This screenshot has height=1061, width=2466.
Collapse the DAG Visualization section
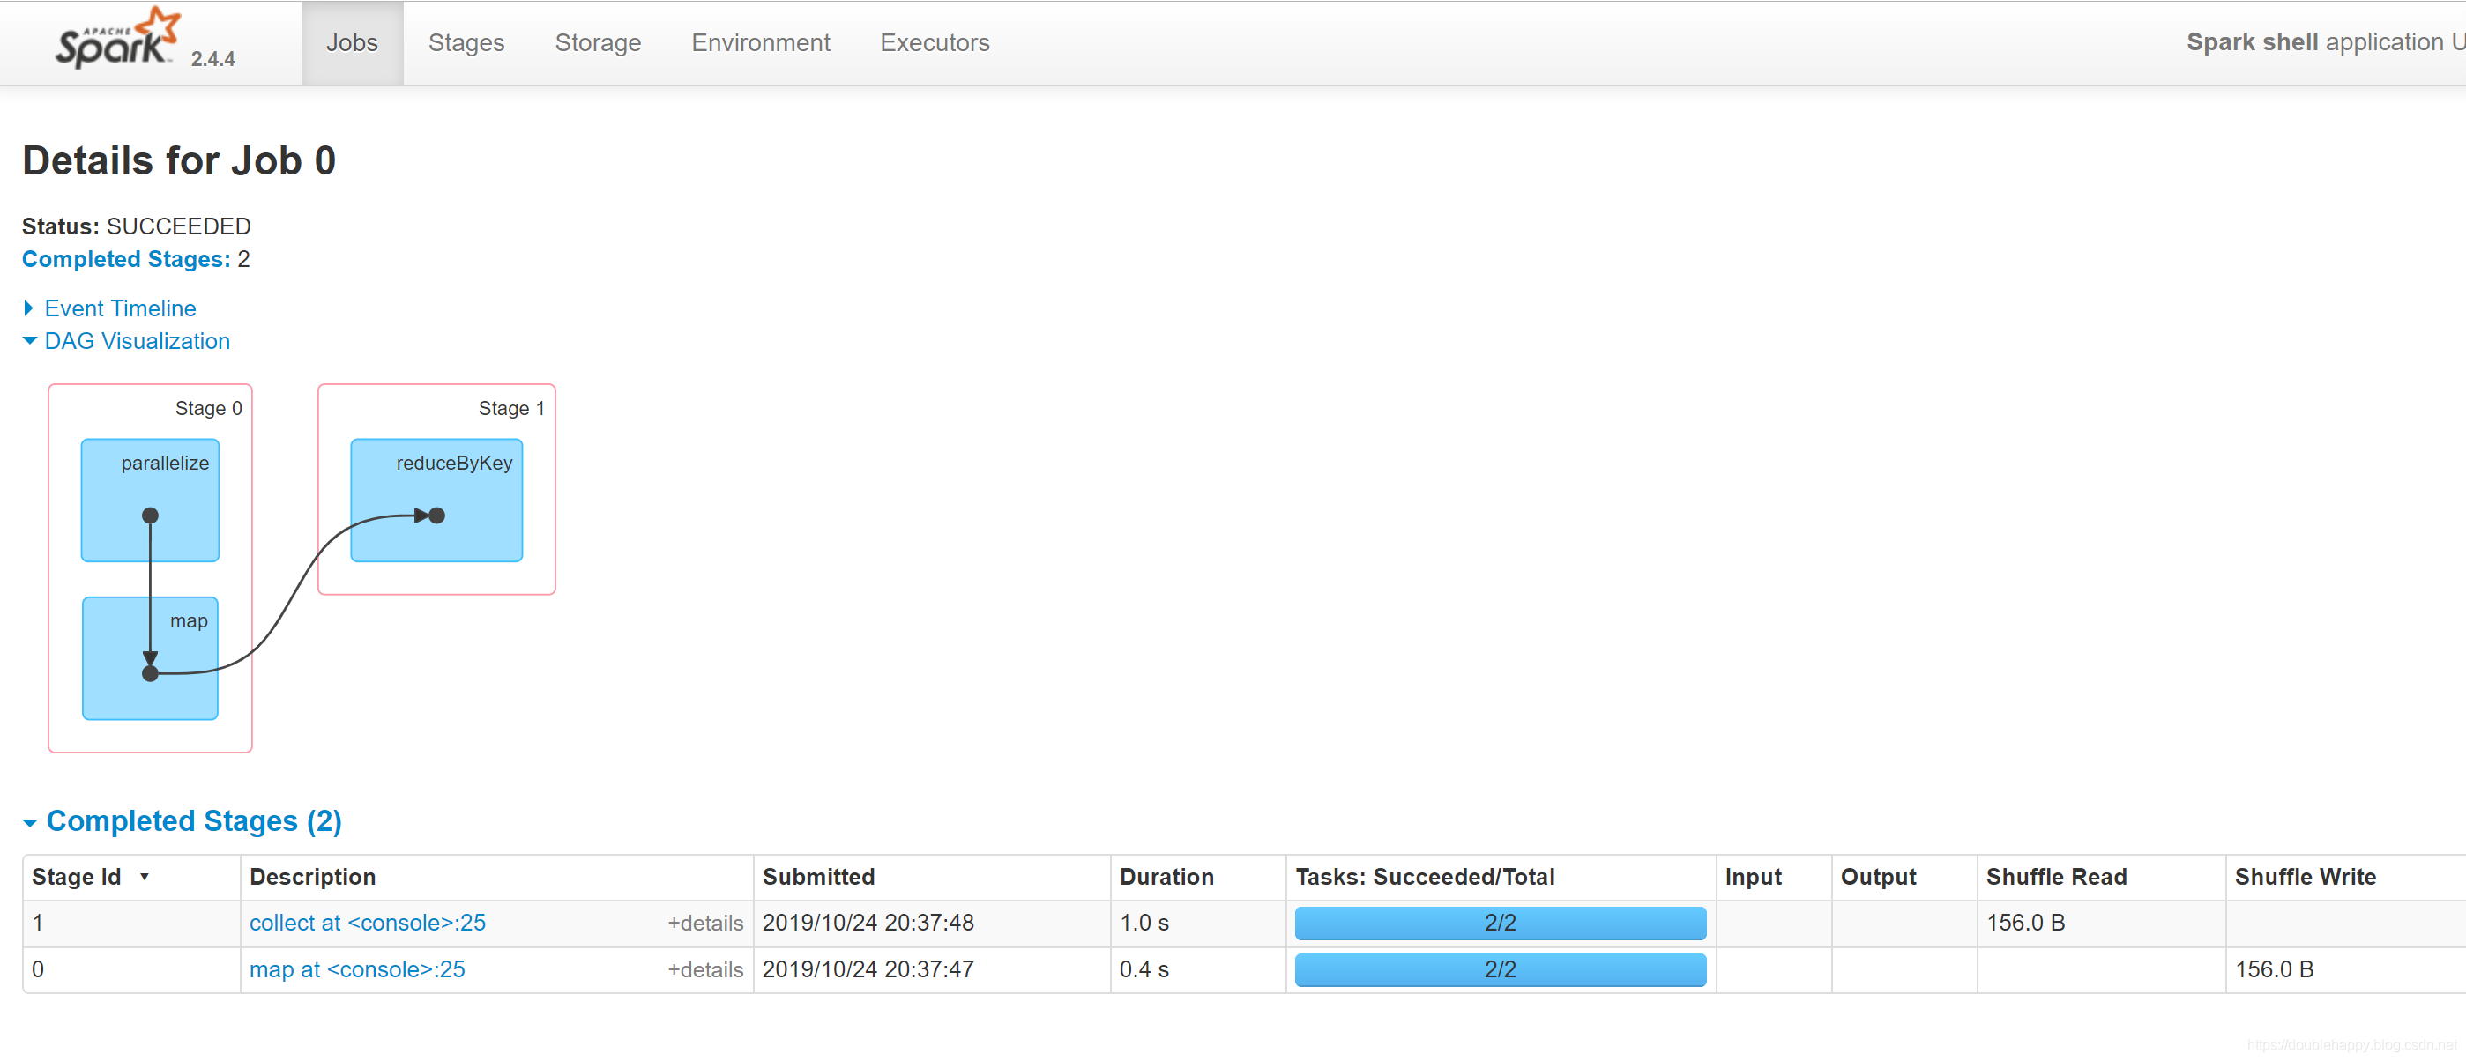coord(136,342)
